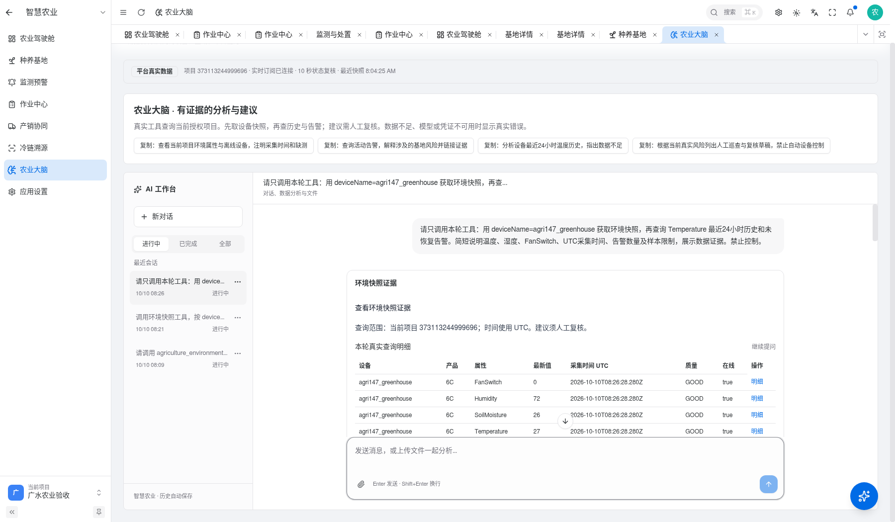Expand the 智慧农业 app dropdown

(x=103, y=12)
